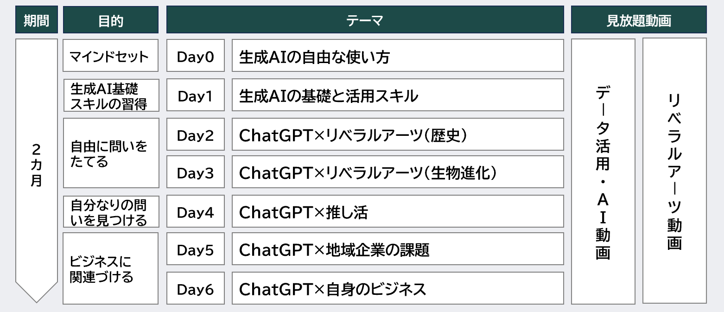This screenshot has width=724, height=312.
Task: Open ChatGPT×推し活 theme row
Action: (x=397, y=211)
